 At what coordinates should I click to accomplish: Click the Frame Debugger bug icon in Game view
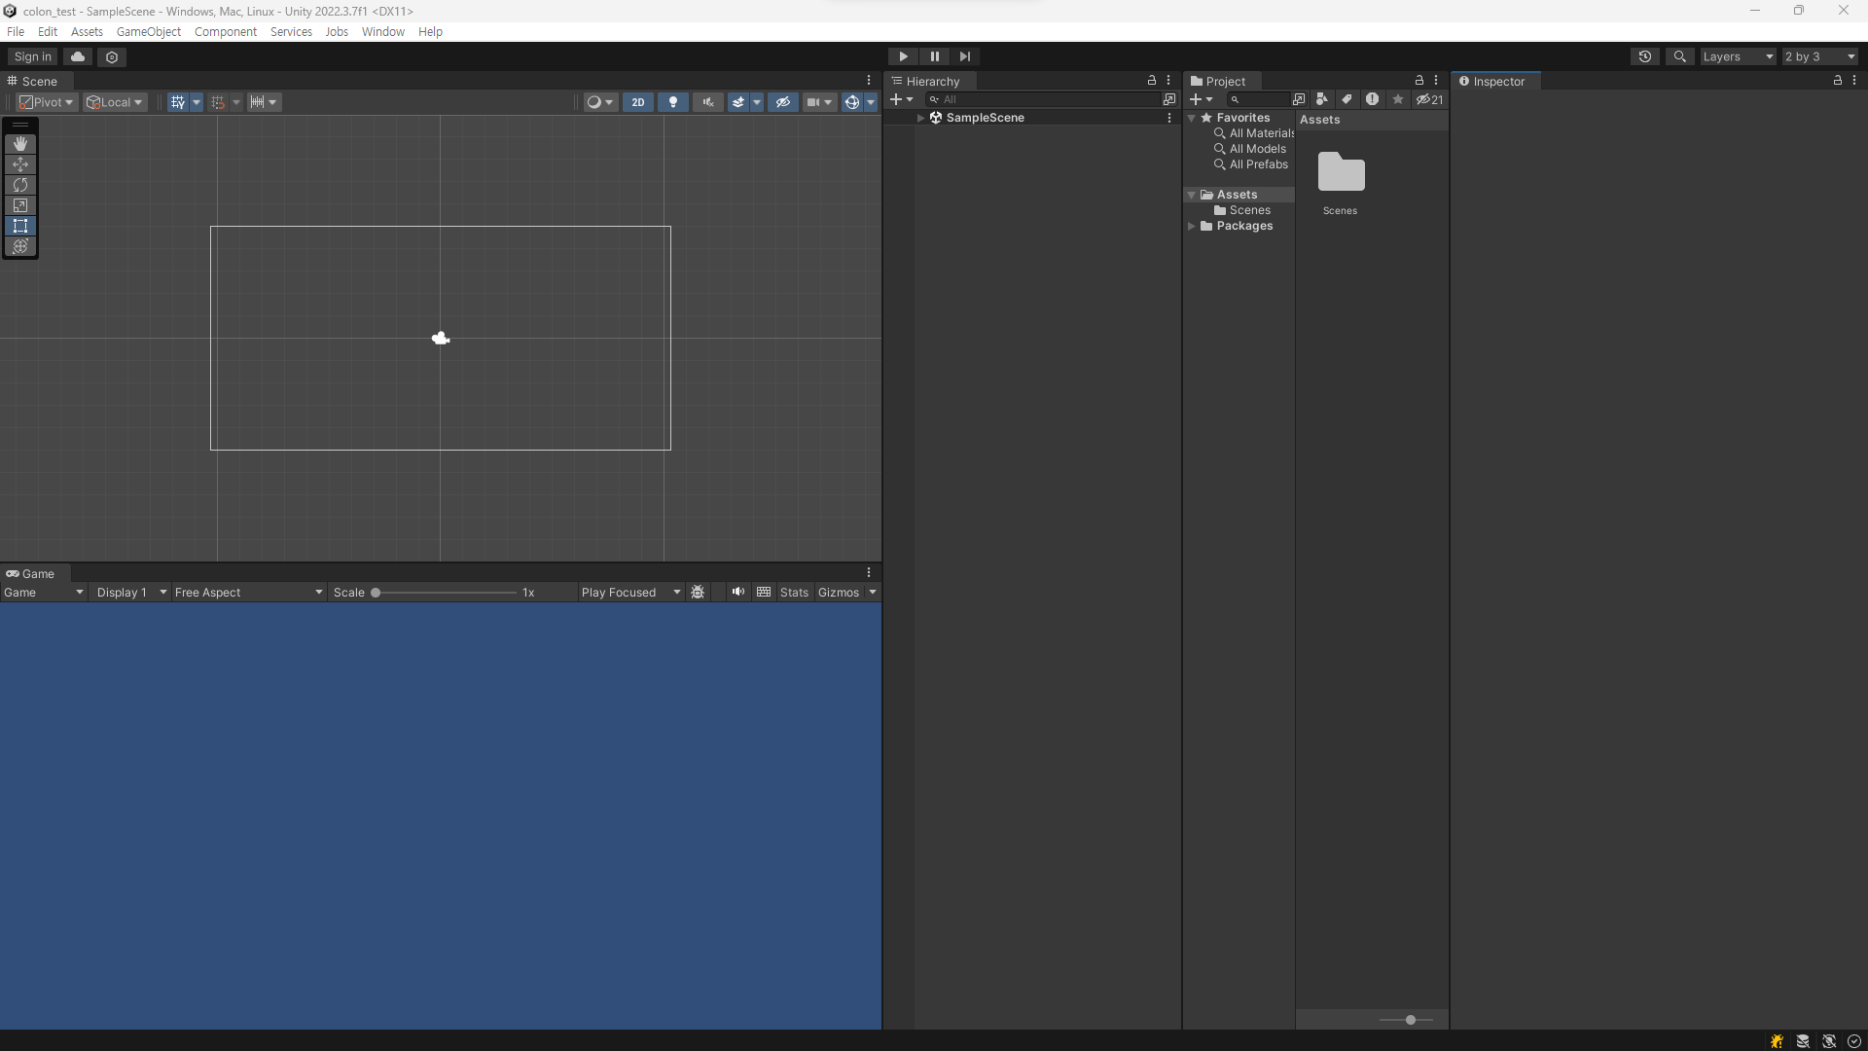tap(698, 592)
